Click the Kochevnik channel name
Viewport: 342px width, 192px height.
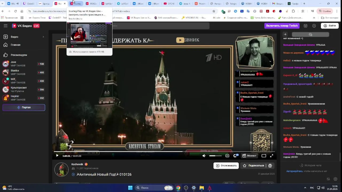coord(77,164)
